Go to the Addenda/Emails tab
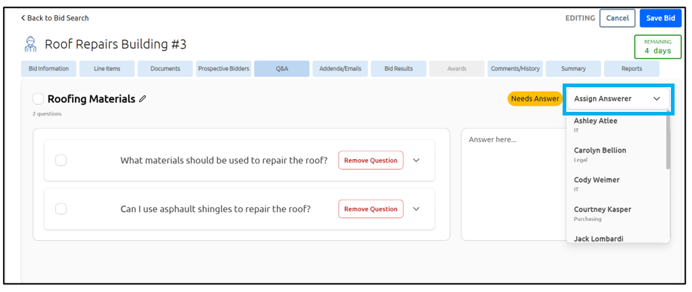Viewport: 692px width, 292px height. pyautogui.click(x=340, y=69)
